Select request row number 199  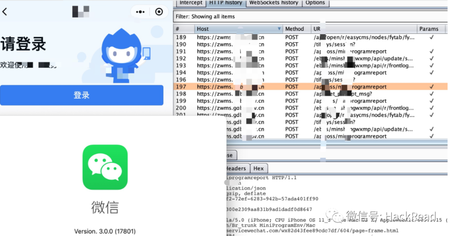(x=310, y=101)
